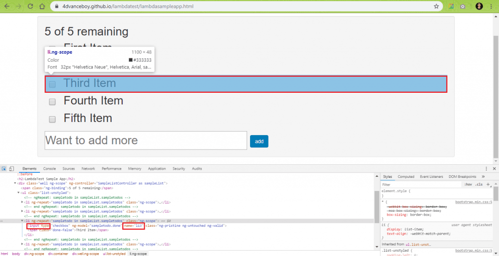Open the Security tab
Image resolution: width=499 pixels, height=256 pixels.
click(179, 169)
